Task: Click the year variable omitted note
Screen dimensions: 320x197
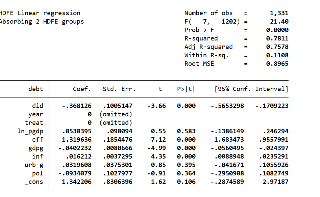Action: tap(116, 114)
